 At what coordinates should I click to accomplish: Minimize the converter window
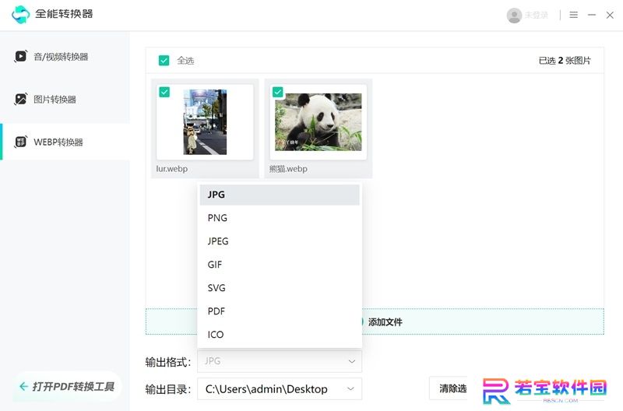pos(592,15)
